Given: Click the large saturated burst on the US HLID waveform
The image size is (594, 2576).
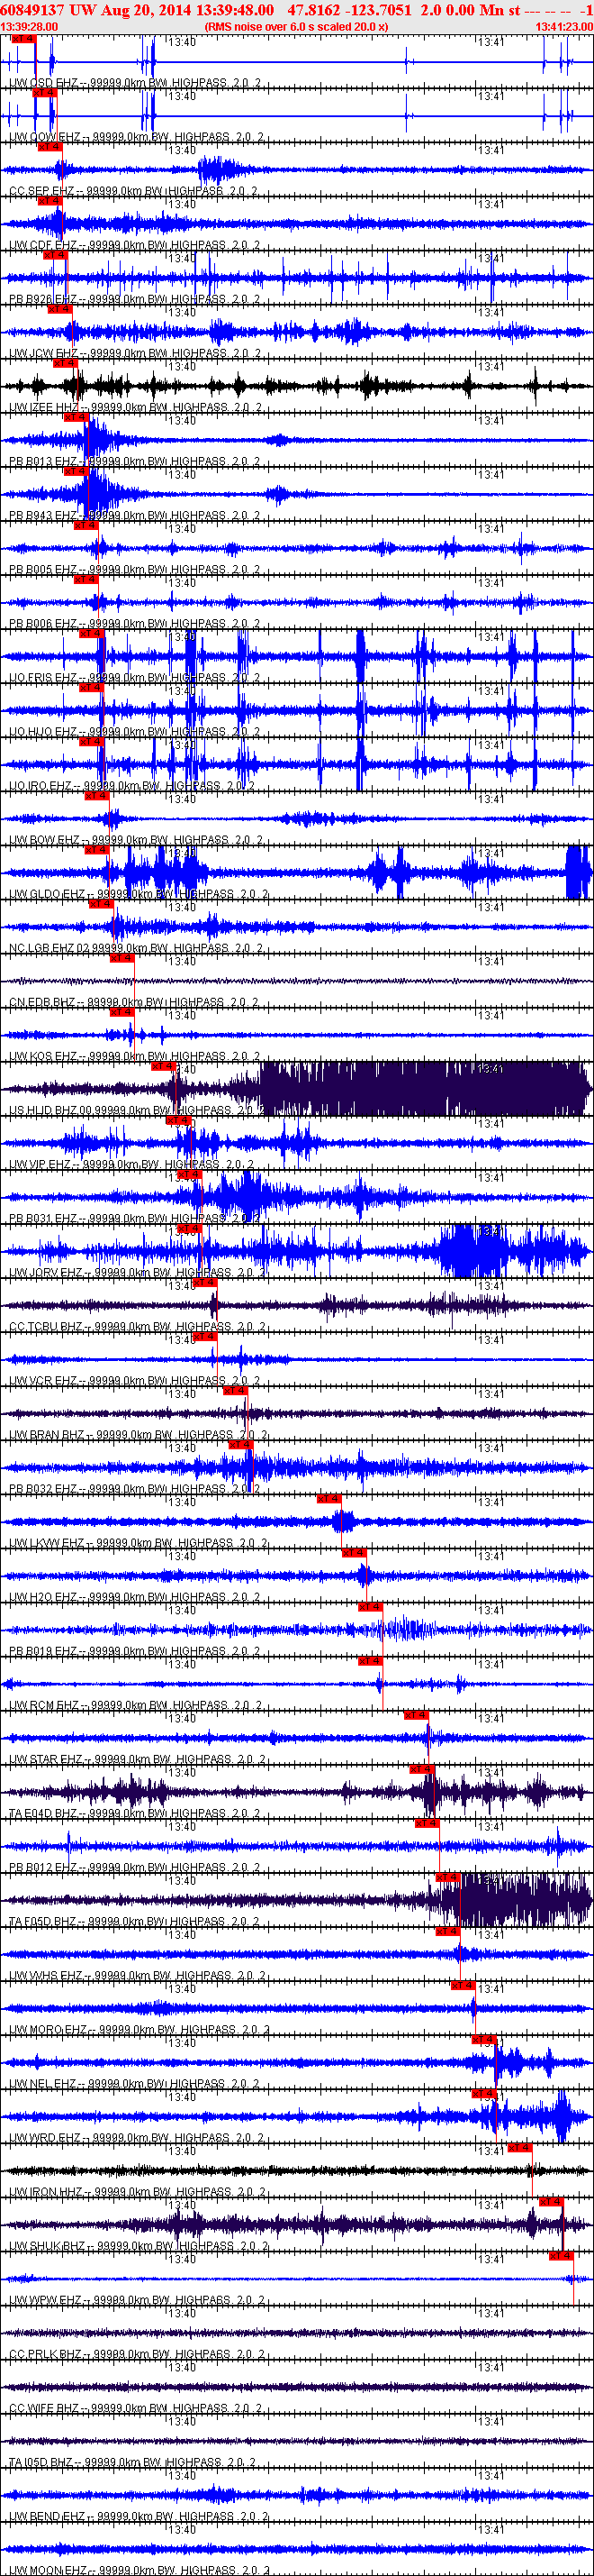Looking at the screenshot, I should [419, 1088].
